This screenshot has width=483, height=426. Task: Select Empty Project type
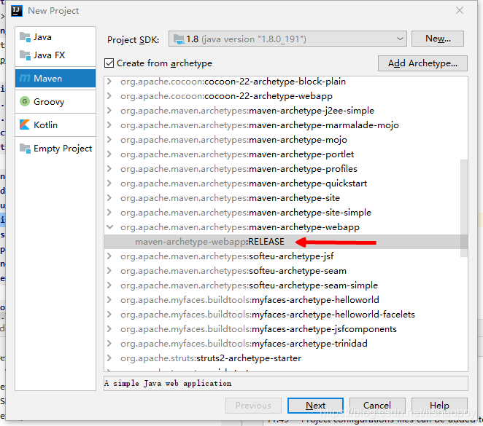[55, 149]
